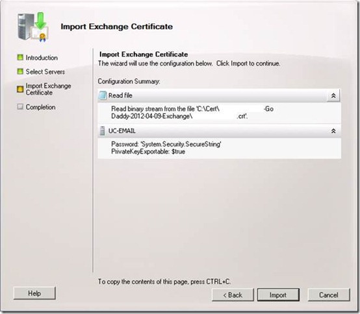Screen dimensions: 360x314
Task: Click the Password SecureString text
Action: (166, 144)
